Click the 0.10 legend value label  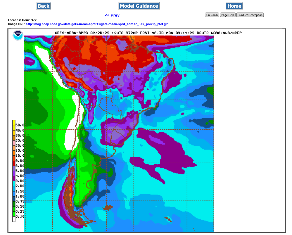(20, 217)
